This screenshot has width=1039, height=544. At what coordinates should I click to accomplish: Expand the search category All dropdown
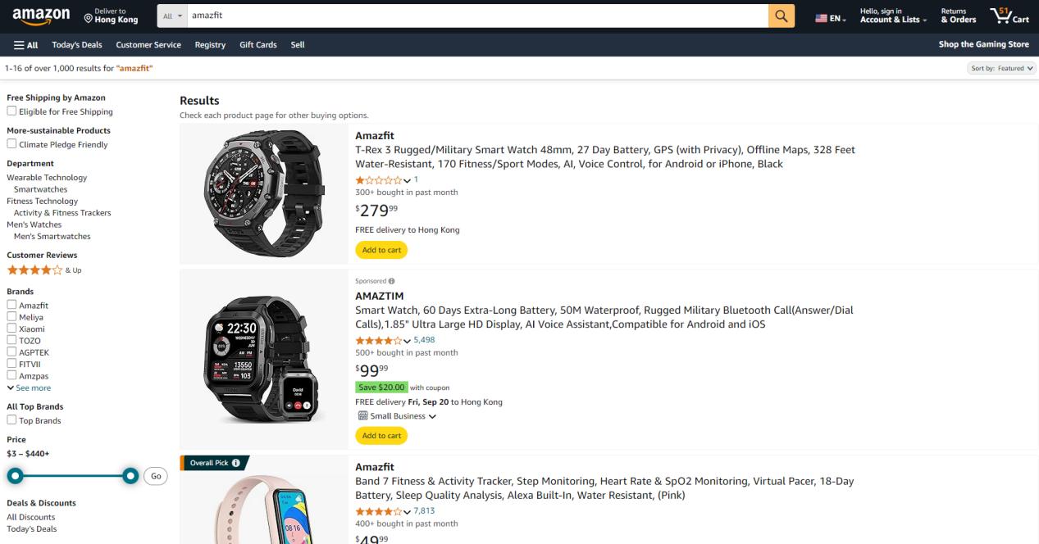[x=172, y=16]
